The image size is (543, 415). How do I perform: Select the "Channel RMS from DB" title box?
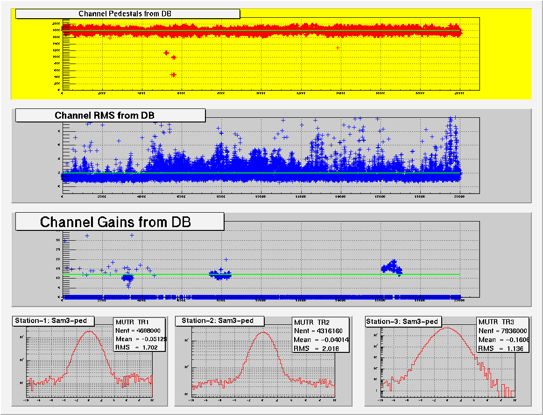click(111, 115)
